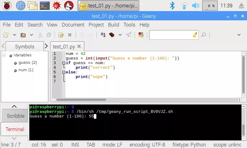Click the editor scroll right arrow
The image size is (247, 148).
tap(239, 100)
